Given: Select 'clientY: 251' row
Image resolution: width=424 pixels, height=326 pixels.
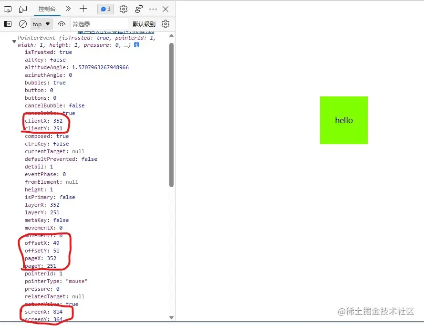Looking at the screenshot, I should click(44, 128).
